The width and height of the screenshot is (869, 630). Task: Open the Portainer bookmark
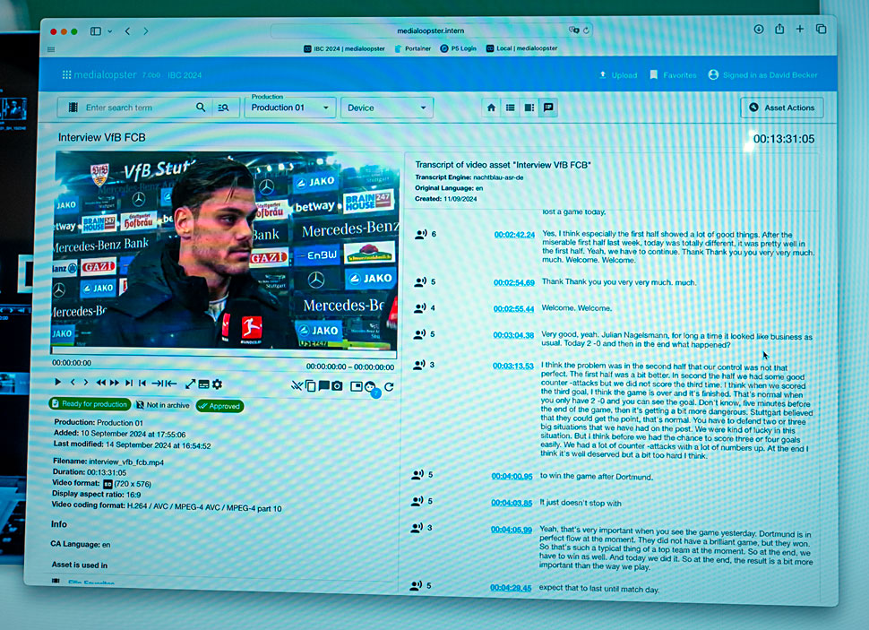coord(413,48)
